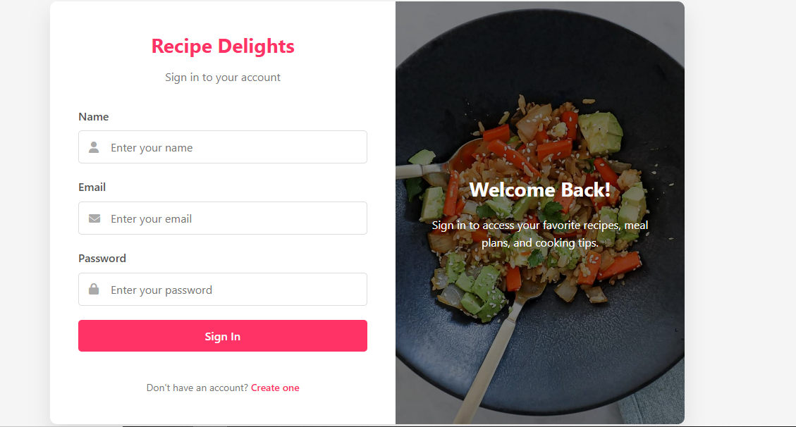The height and width of the screenshot is (427, 796).
Task: Focus the 'Enter your name' input
Action: click(222, 147)
